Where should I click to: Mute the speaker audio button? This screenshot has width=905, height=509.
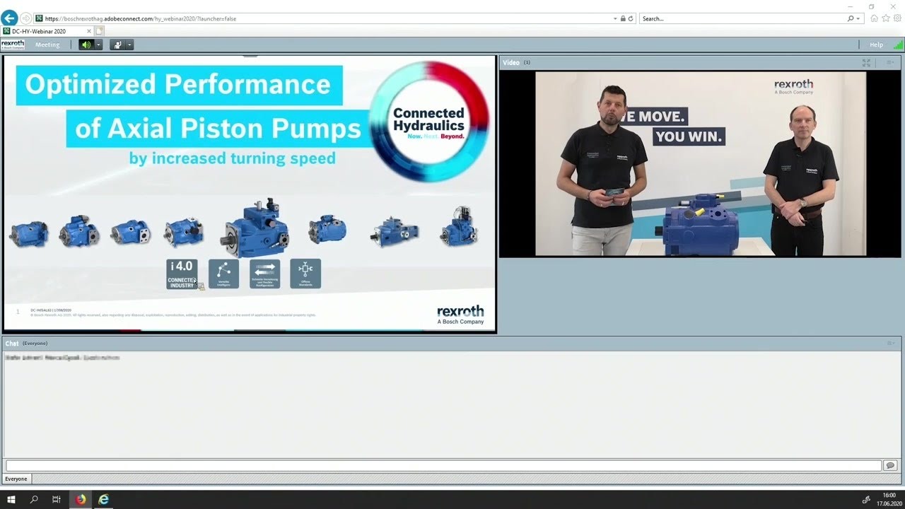[86, 45]
